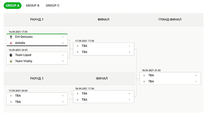Click the bottom TBA shield in the 17.09.2021 20:30 match
This screenshot has width=208, height=118.
[x=11, y=102]
